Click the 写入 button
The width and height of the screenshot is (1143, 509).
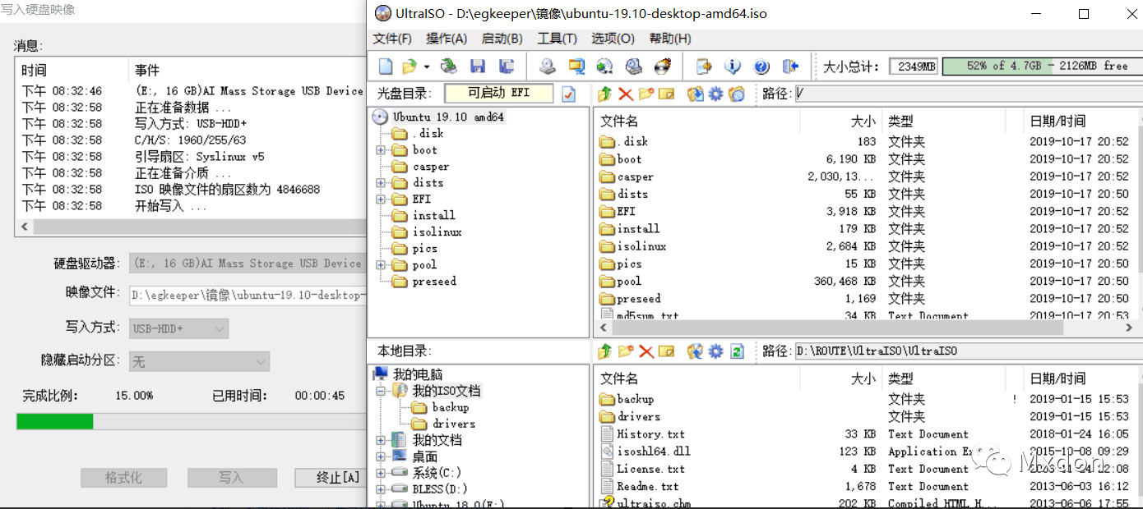231,478
